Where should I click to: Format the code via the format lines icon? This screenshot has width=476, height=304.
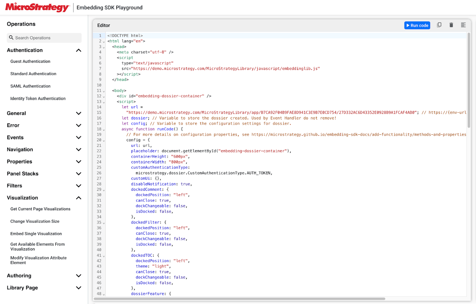click(x=463, y=25)
